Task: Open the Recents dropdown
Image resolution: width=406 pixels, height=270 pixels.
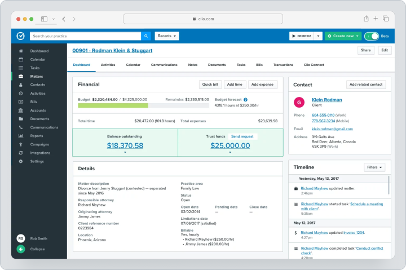Action: tap(167, 36)
